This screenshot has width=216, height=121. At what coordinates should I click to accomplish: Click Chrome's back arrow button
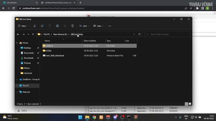[3, 8]
